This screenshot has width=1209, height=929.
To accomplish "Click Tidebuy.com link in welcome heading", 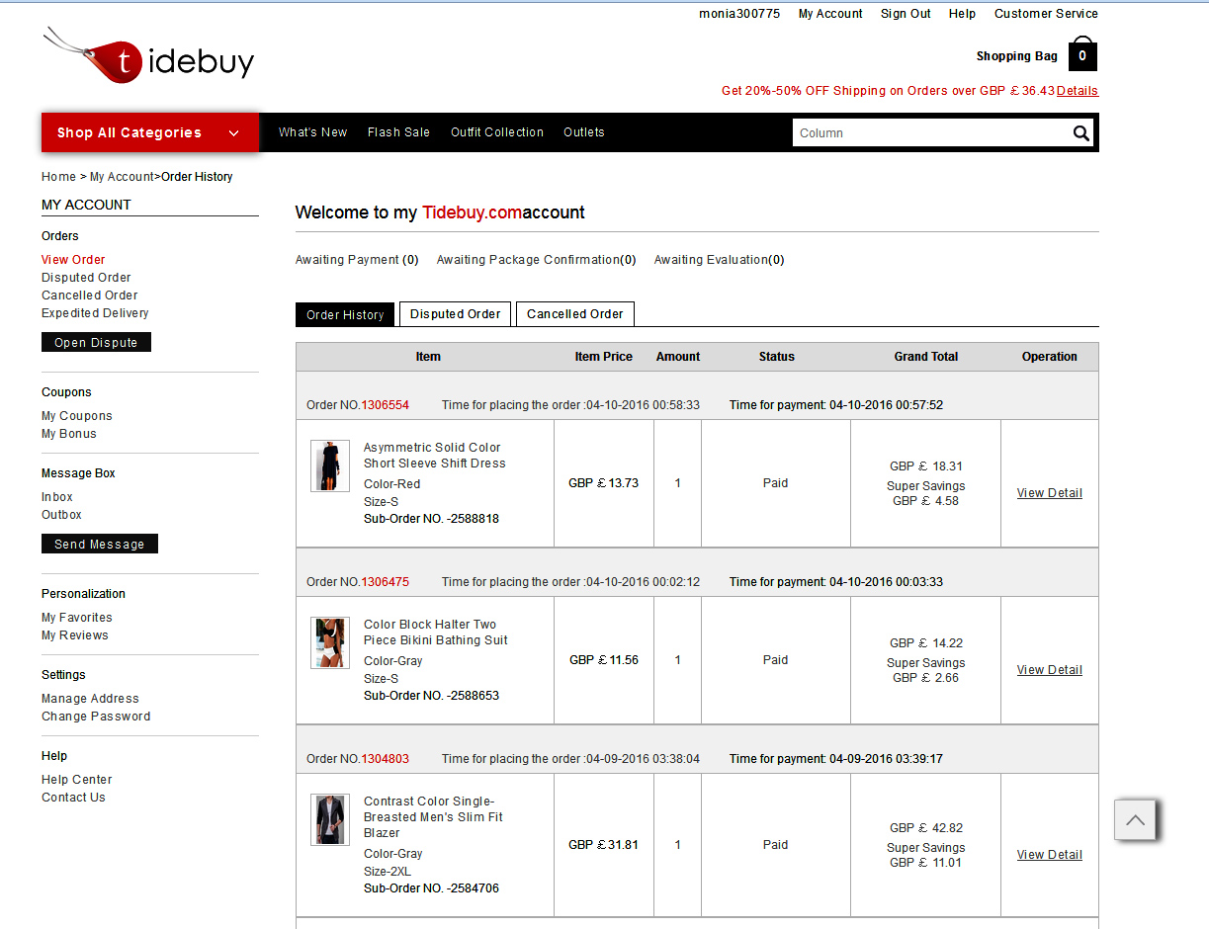I will pyautogui.click(x=473, y=212).
